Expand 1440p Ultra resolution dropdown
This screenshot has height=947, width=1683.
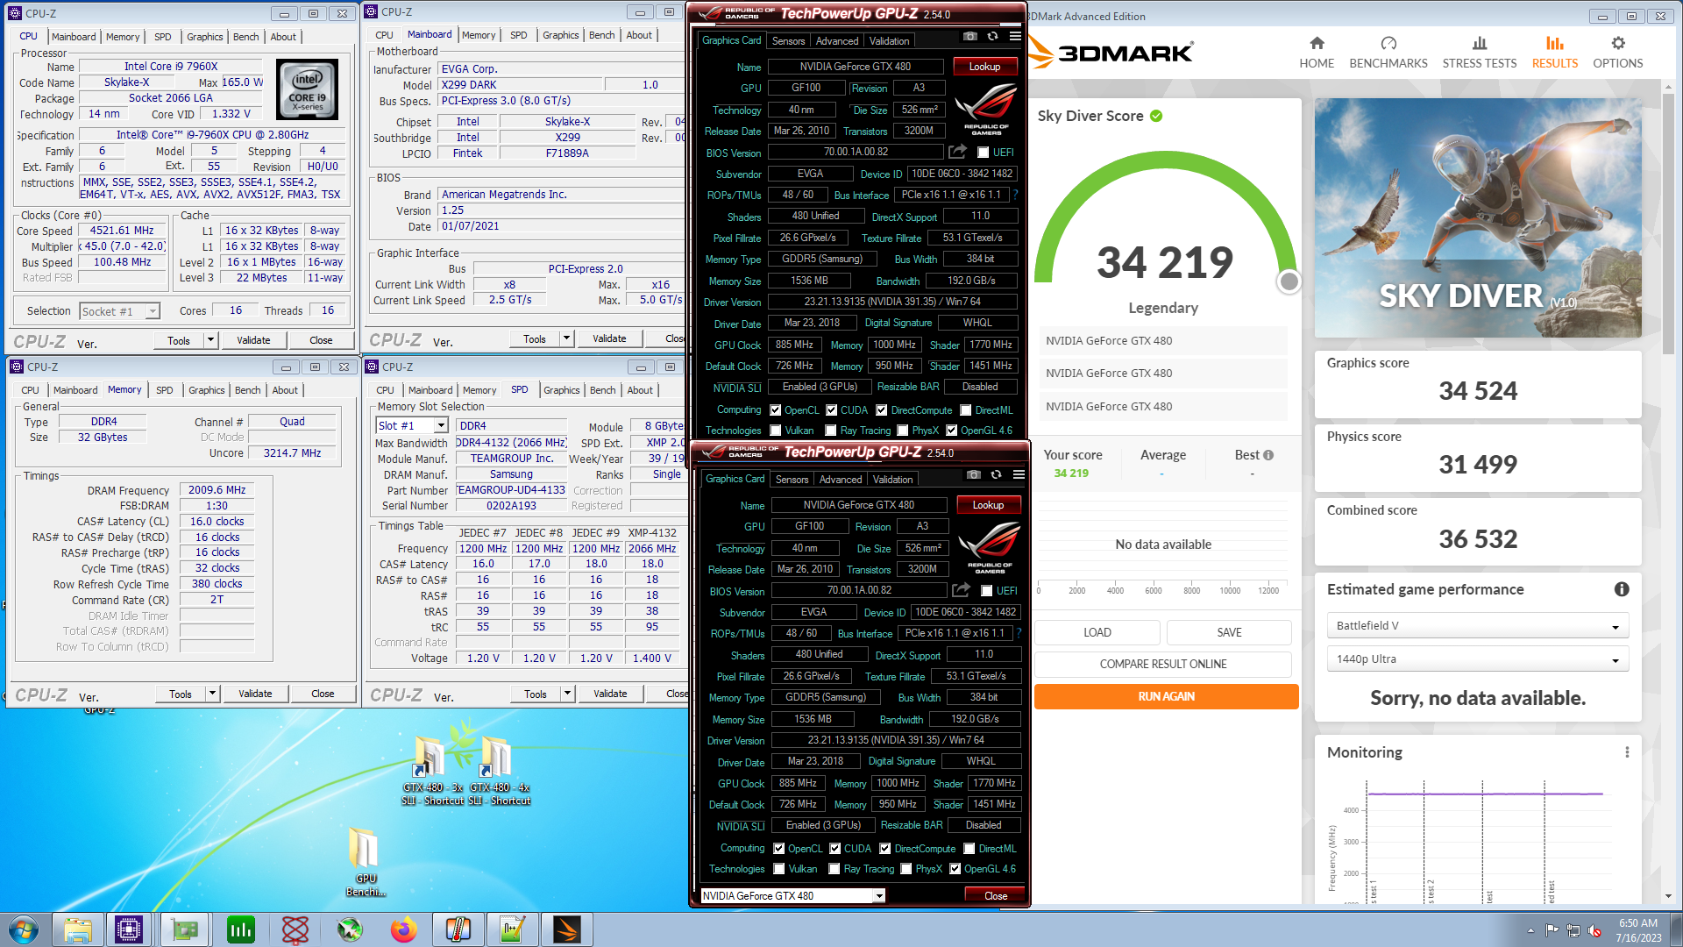pyautogui.click(x=1477, y=659)
